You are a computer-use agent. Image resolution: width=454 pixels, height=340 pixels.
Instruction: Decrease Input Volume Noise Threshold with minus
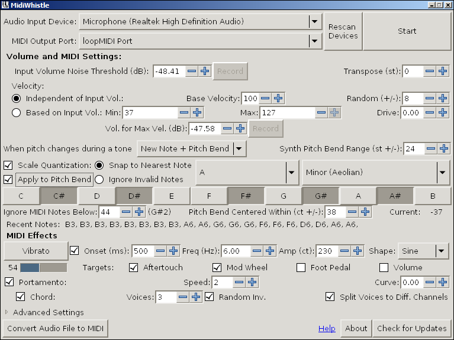(x=192, y=71)
